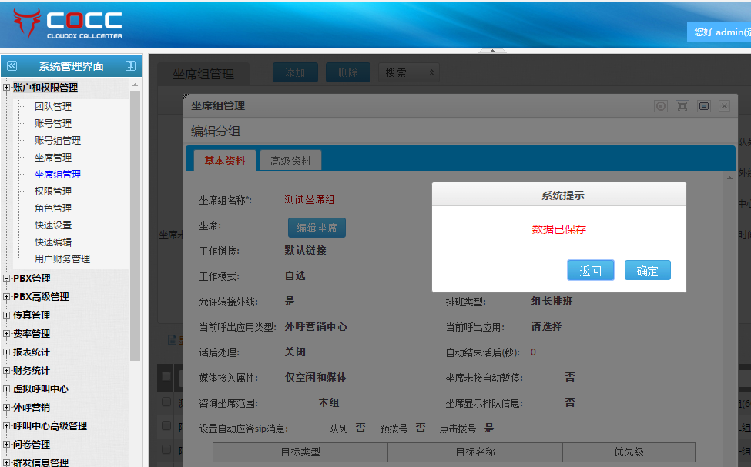Click the document icon below the list panel
Screen dimensions: 751x467
[171, 339]
